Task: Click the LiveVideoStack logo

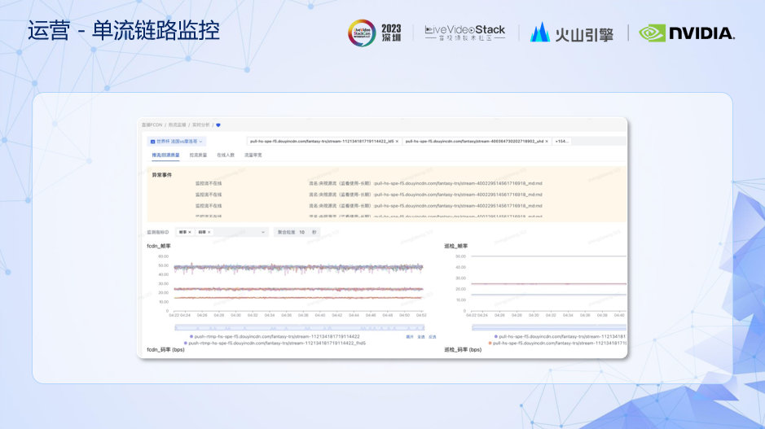Action: [x=465, y=33]
